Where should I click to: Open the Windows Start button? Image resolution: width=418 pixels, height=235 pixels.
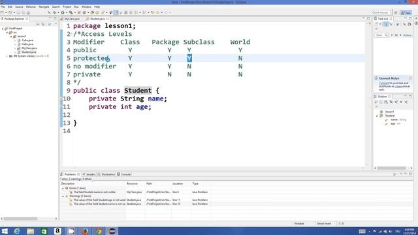pyautogui.click(x=5, y=231)
